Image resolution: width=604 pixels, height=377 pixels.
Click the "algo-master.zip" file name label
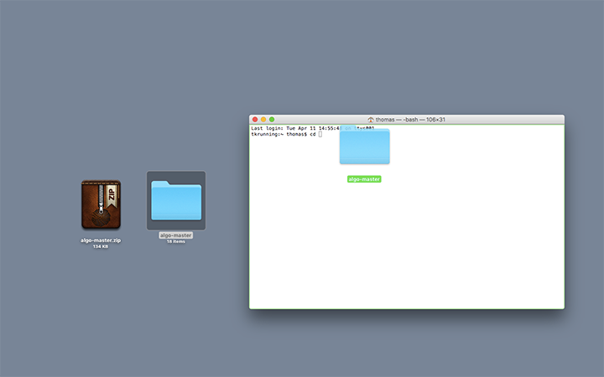coord(101,240)
